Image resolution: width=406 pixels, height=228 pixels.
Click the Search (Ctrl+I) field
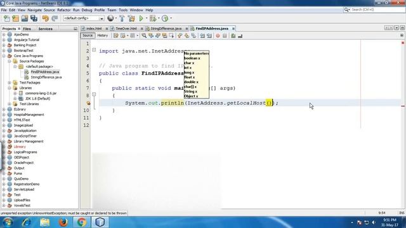(374, 9)
